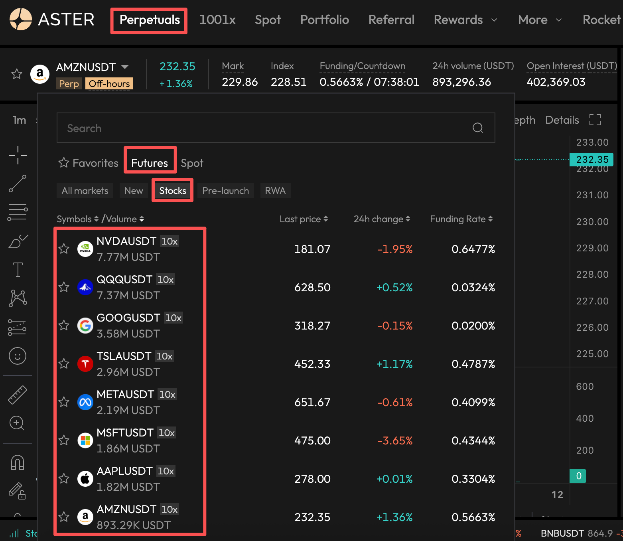Activate the zoom in tool
Viewport: 623px width, 541px height.
[x=18, y=423]
